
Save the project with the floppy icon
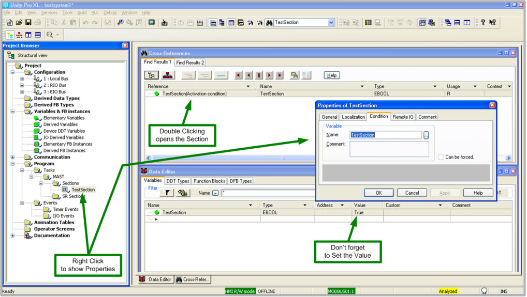(x=28, y=22)
